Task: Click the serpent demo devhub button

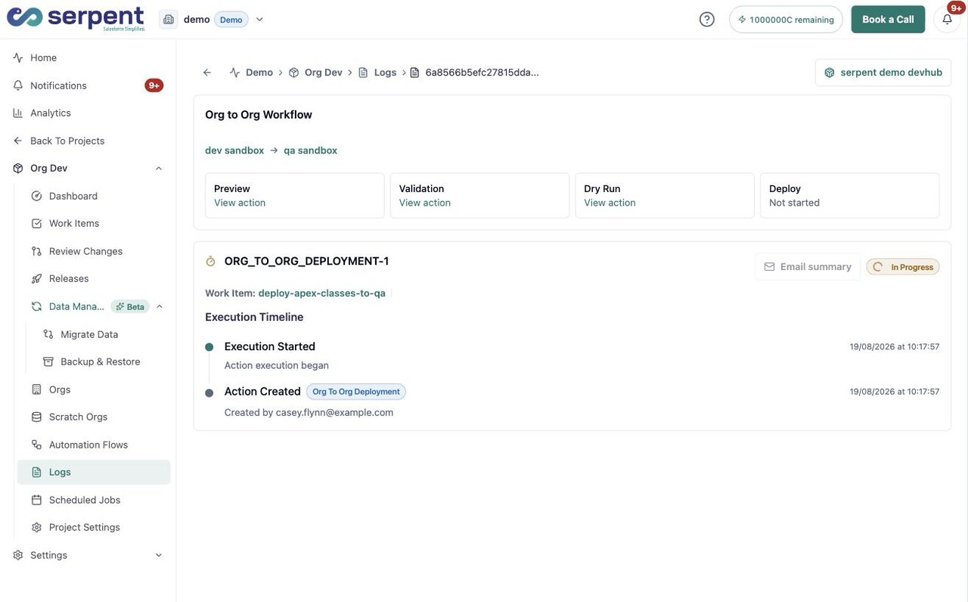Action: tap(883, 73)
